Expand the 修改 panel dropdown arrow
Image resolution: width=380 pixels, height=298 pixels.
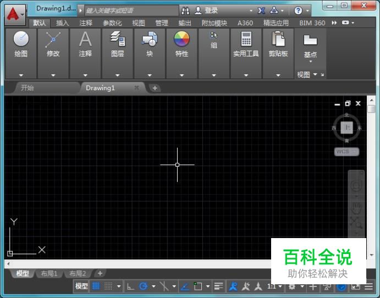coord(53,75)
